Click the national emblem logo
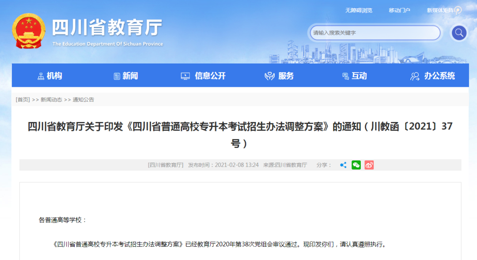This screenshot has width=477, height=260. pos(29,31)
